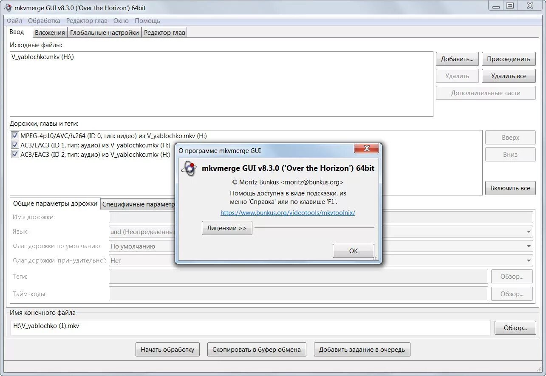
Task: Select the MPEG-4p10/AVC/h.264 track row text
Action: 113,136
